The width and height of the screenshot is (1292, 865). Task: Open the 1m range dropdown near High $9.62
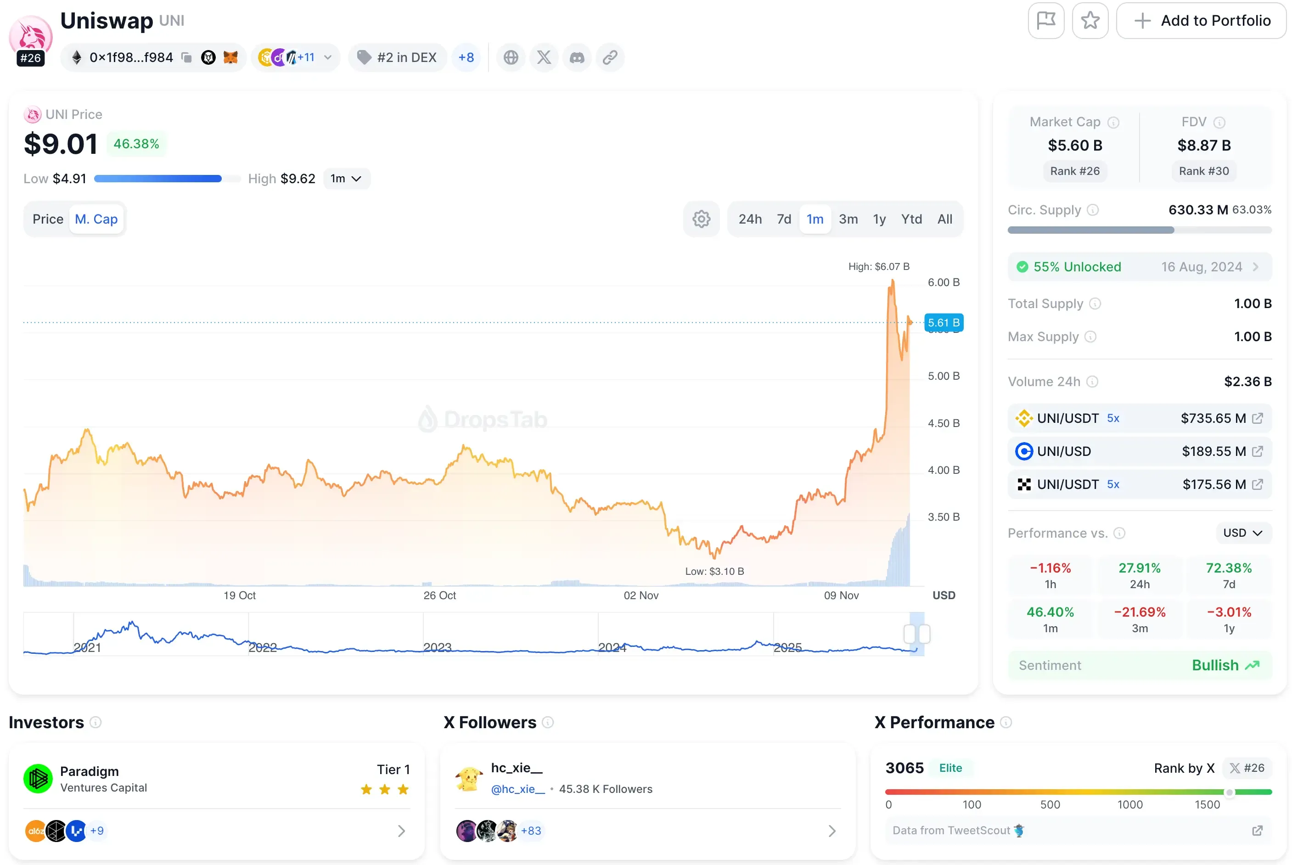click(347, 178)
